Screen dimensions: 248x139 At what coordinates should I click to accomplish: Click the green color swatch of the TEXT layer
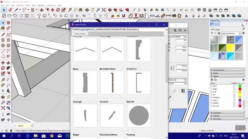click(240, 86)
